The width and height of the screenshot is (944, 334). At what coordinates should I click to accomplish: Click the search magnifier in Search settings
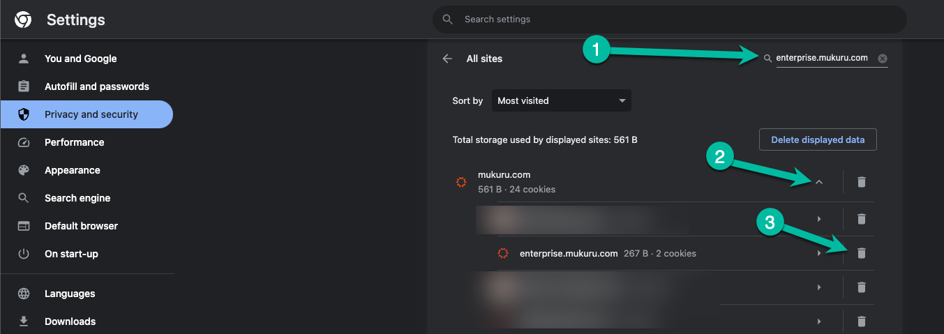448,20
